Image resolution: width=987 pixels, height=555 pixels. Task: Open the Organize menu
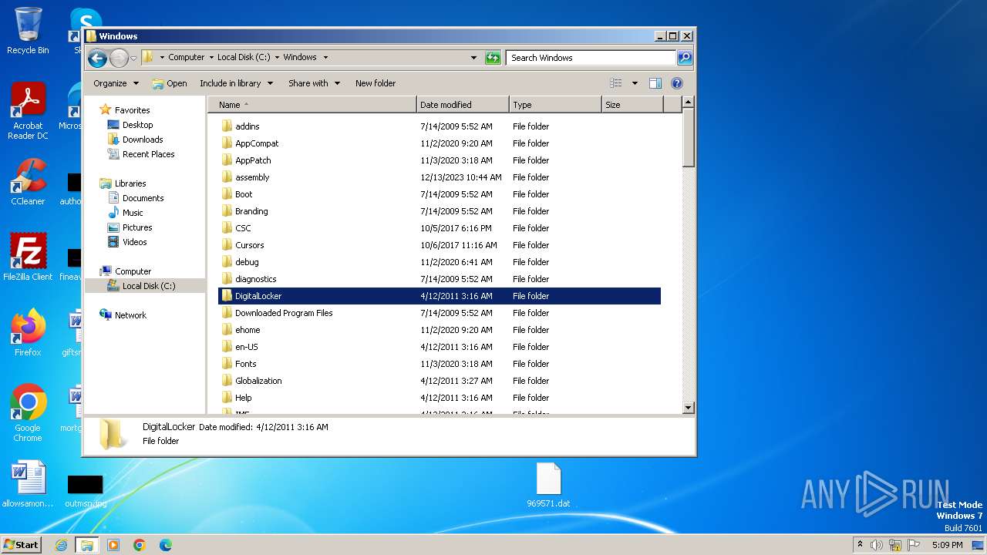point(116,83)
